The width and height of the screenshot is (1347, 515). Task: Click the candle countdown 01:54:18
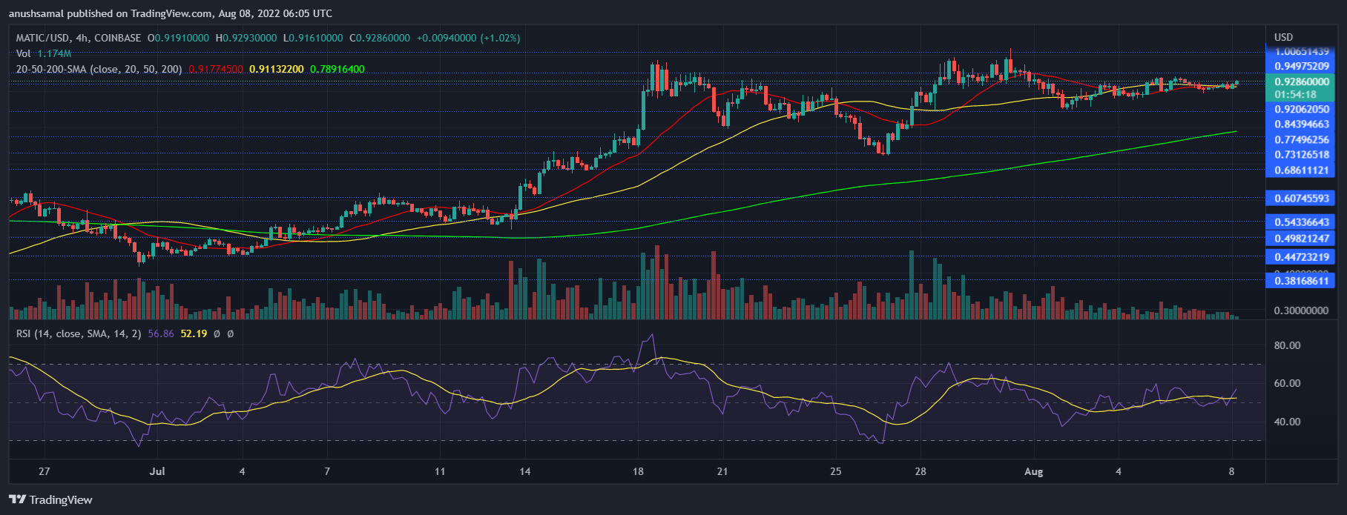pyautogui.click(x=1295, y=95)
